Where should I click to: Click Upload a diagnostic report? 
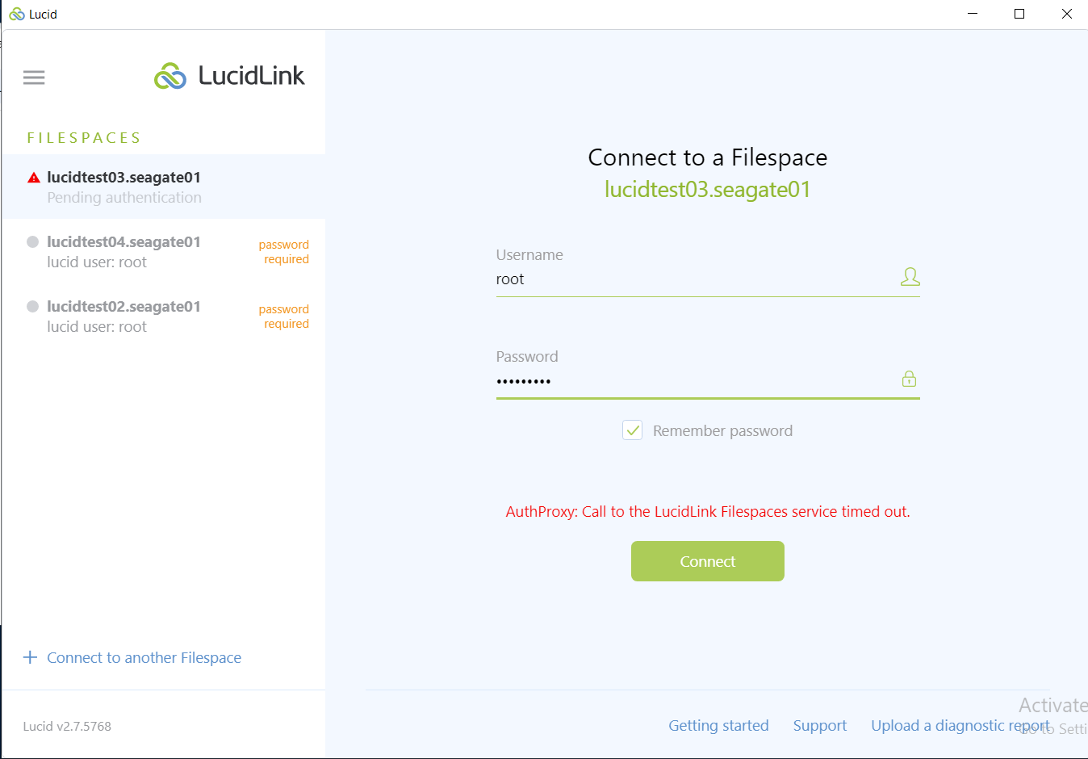(960, 725)
